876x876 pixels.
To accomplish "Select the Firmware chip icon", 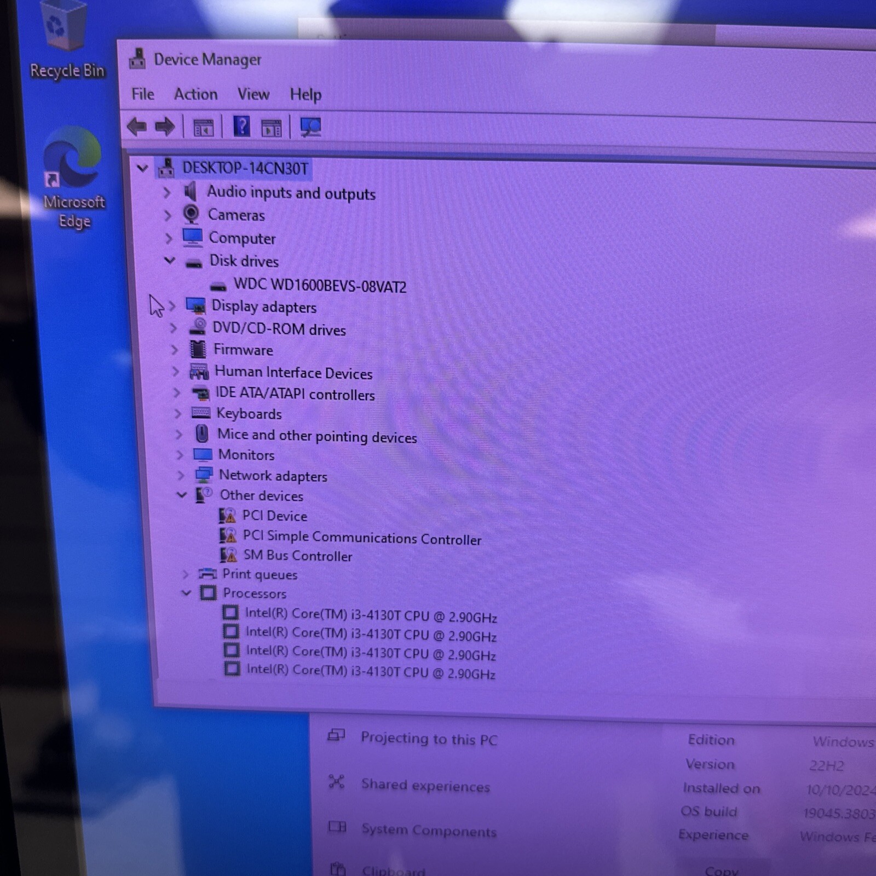I will click(x=198, y=349).
